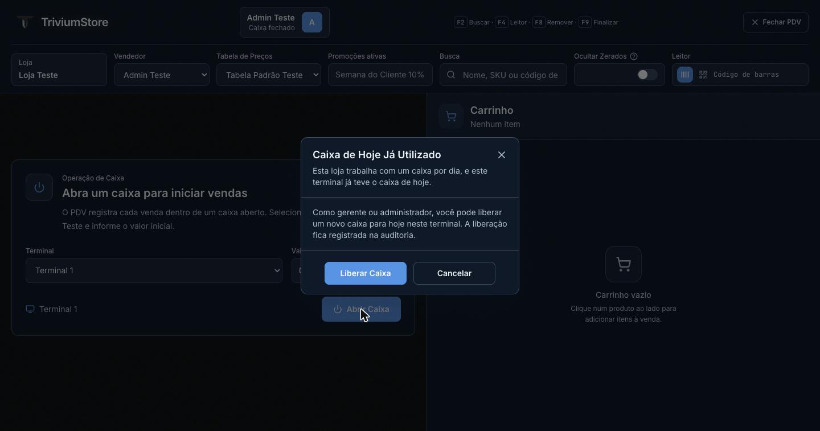
Task: Click the Abrir Caixa button
Action: click(x=361, y=309)
